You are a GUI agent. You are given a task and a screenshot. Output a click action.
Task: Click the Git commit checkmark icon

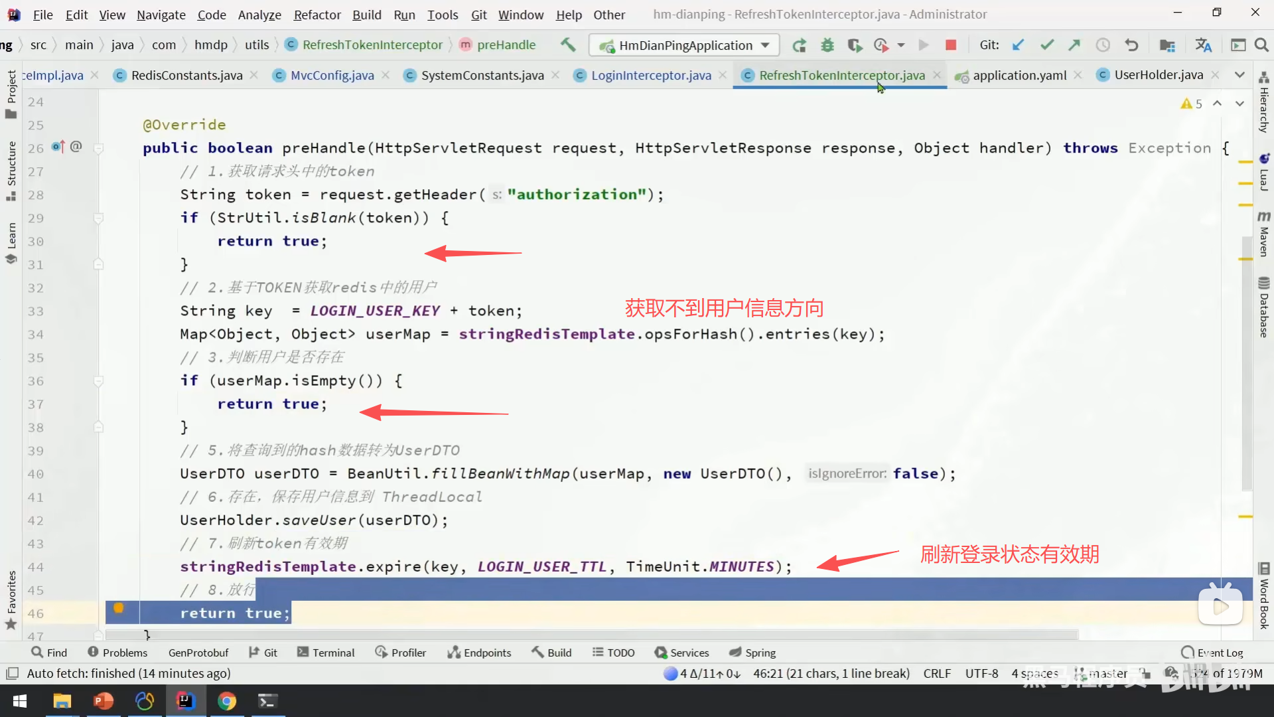point(1047,45)
